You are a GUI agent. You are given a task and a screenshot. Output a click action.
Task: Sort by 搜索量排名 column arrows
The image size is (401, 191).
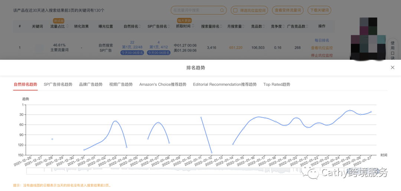(x=221, y=26)
